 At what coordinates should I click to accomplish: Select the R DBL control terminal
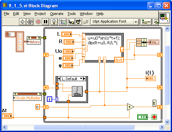click(69, 42)
